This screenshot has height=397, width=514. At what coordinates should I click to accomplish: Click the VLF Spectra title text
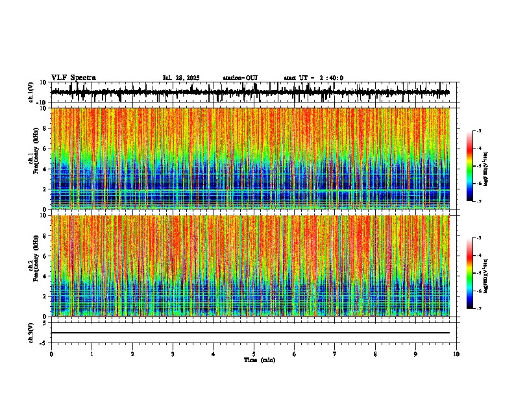(73, 78)
